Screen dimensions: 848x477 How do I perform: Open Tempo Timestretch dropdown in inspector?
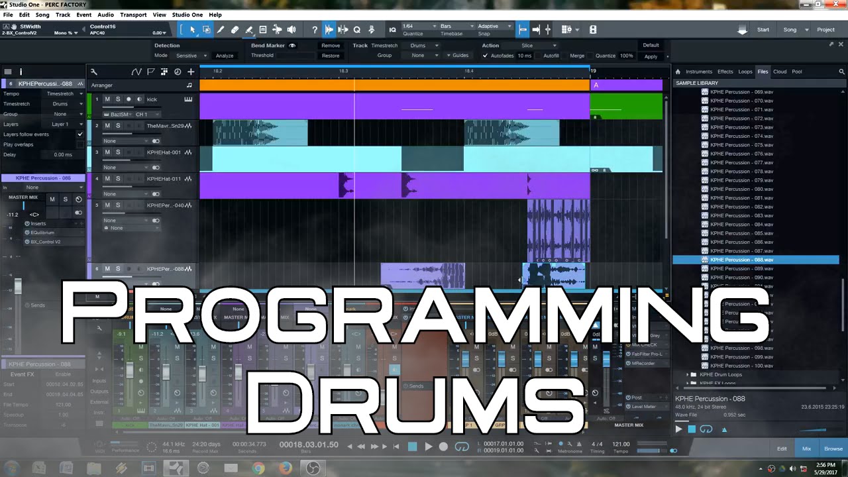(x=64, y=94)
